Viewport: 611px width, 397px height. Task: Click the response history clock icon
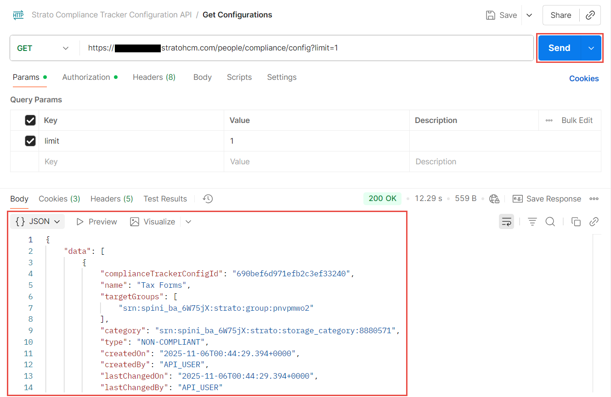(x=208, y=199)
